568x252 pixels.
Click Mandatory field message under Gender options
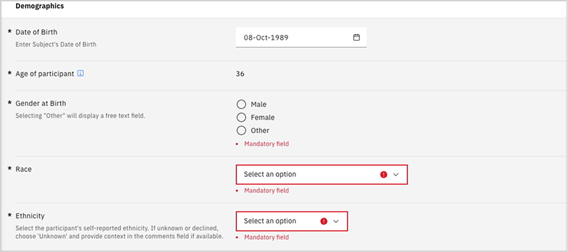(266, 144)
